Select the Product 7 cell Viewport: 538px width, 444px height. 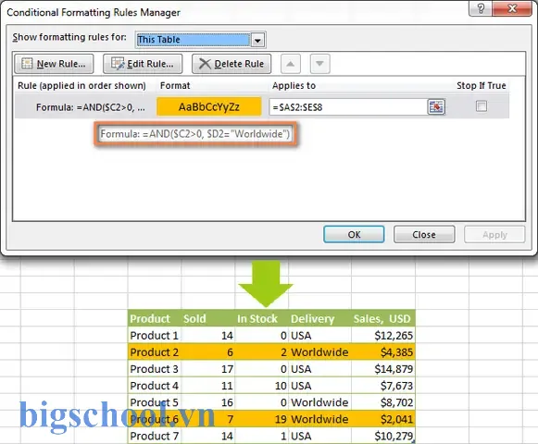coord(155,436)
